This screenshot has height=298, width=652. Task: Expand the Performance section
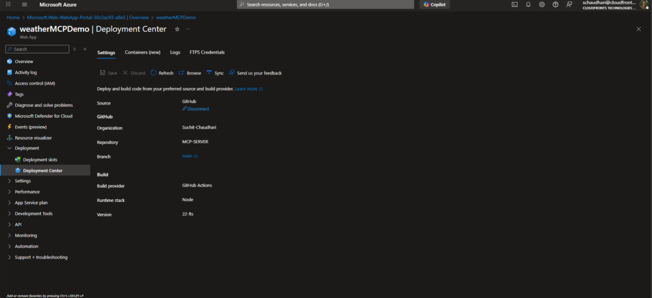(x=27, y=192)
